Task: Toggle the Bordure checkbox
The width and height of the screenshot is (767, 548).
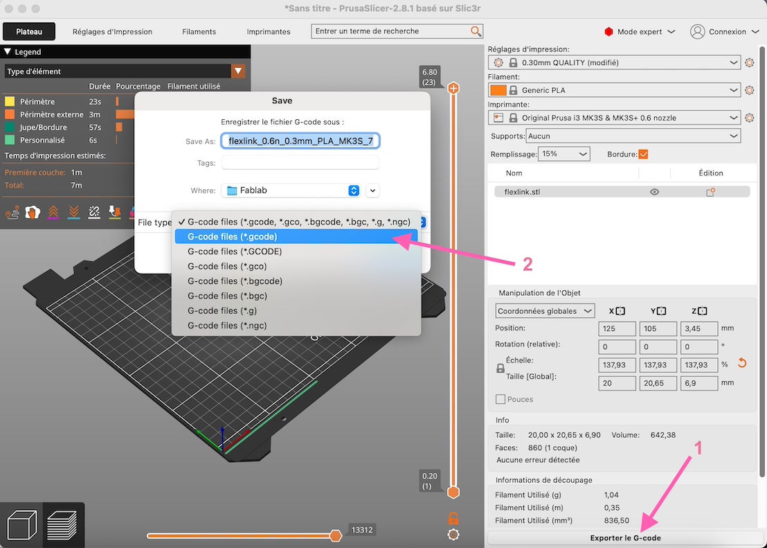Action: pos(643,154)
